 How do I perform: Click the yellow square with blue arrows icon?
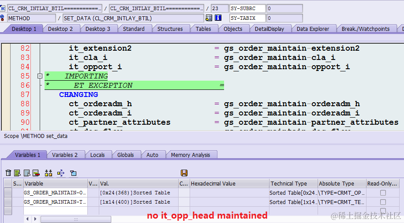(x=61, y=173)
